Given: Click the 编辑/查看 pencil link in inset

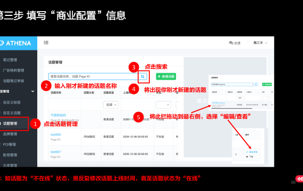Looking at the screenshot, I should coord(252,152).
